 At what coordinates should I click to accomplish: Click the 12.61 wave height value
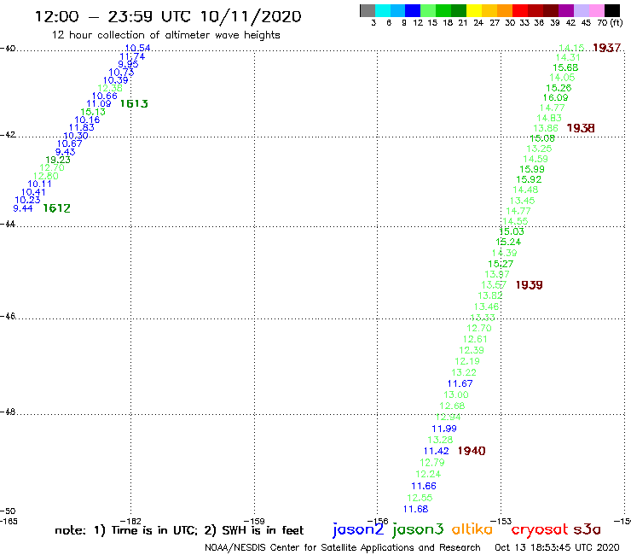coord(475,339)
